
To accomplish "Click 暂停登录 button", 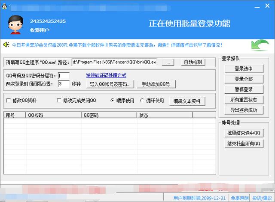I will click(244, 89).
